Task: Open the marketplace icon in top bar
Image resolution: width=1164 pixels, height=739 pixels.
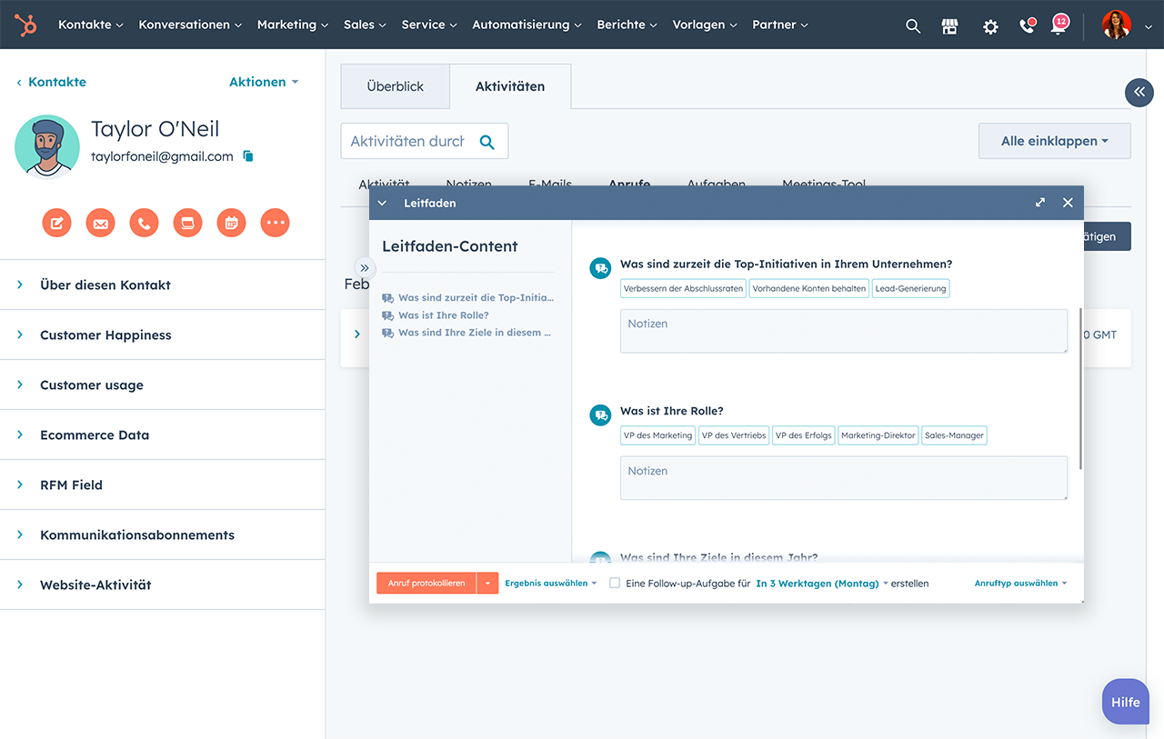Action: tap(949, 26)
